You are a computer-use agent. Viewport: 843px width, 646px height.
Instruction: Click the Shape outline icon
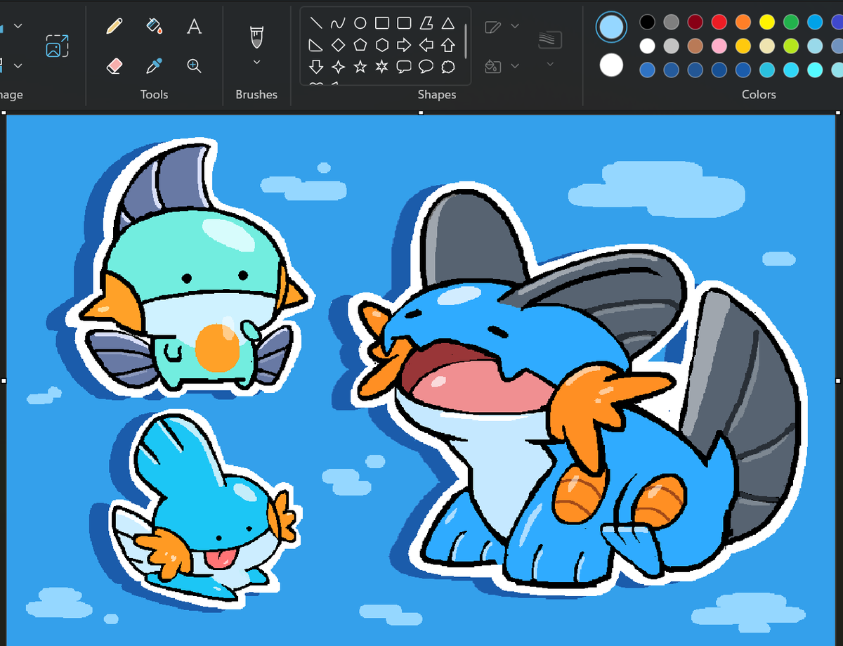(x=492, y=27)
